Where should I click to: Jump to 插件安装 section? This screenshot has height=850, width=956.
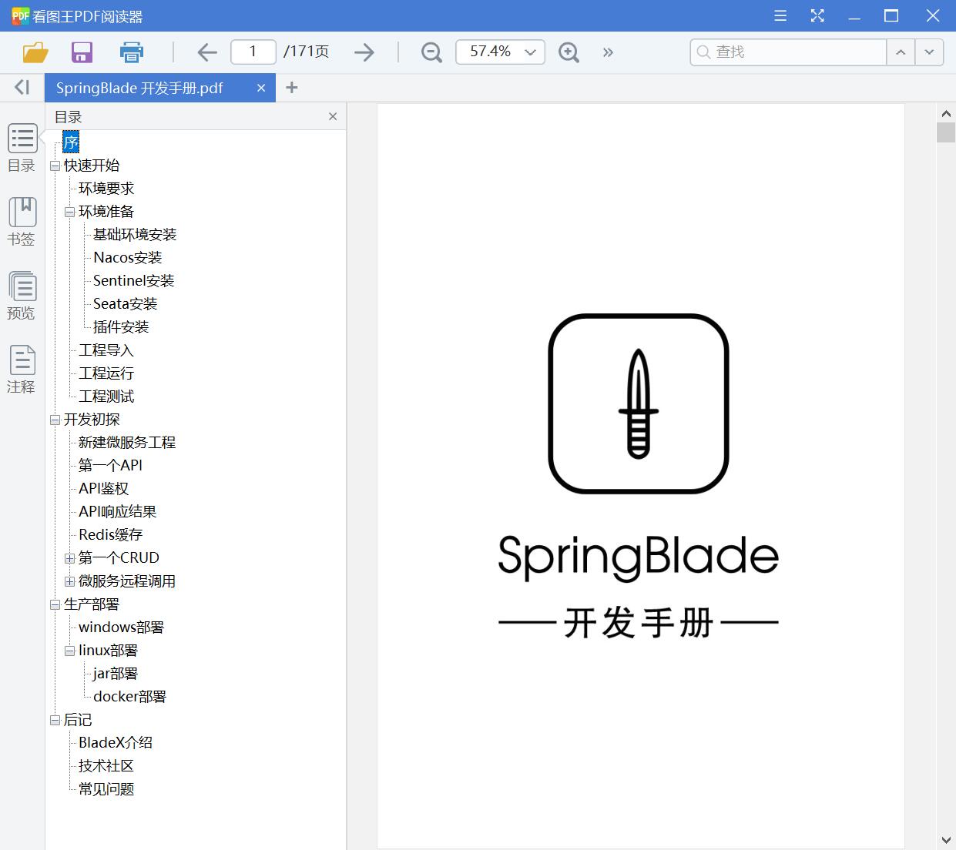pyautogui.click(x=121, y=327)
